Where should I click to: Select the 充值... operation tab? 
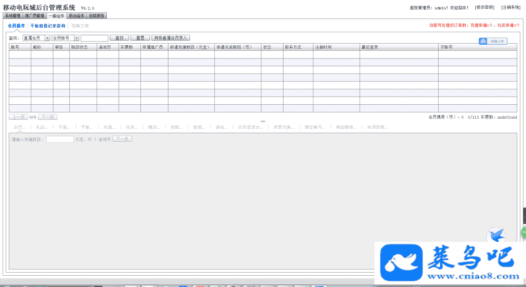109,127
